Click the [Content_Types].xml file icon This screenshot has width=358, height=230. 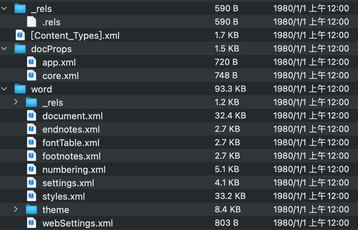pos(20,36)
